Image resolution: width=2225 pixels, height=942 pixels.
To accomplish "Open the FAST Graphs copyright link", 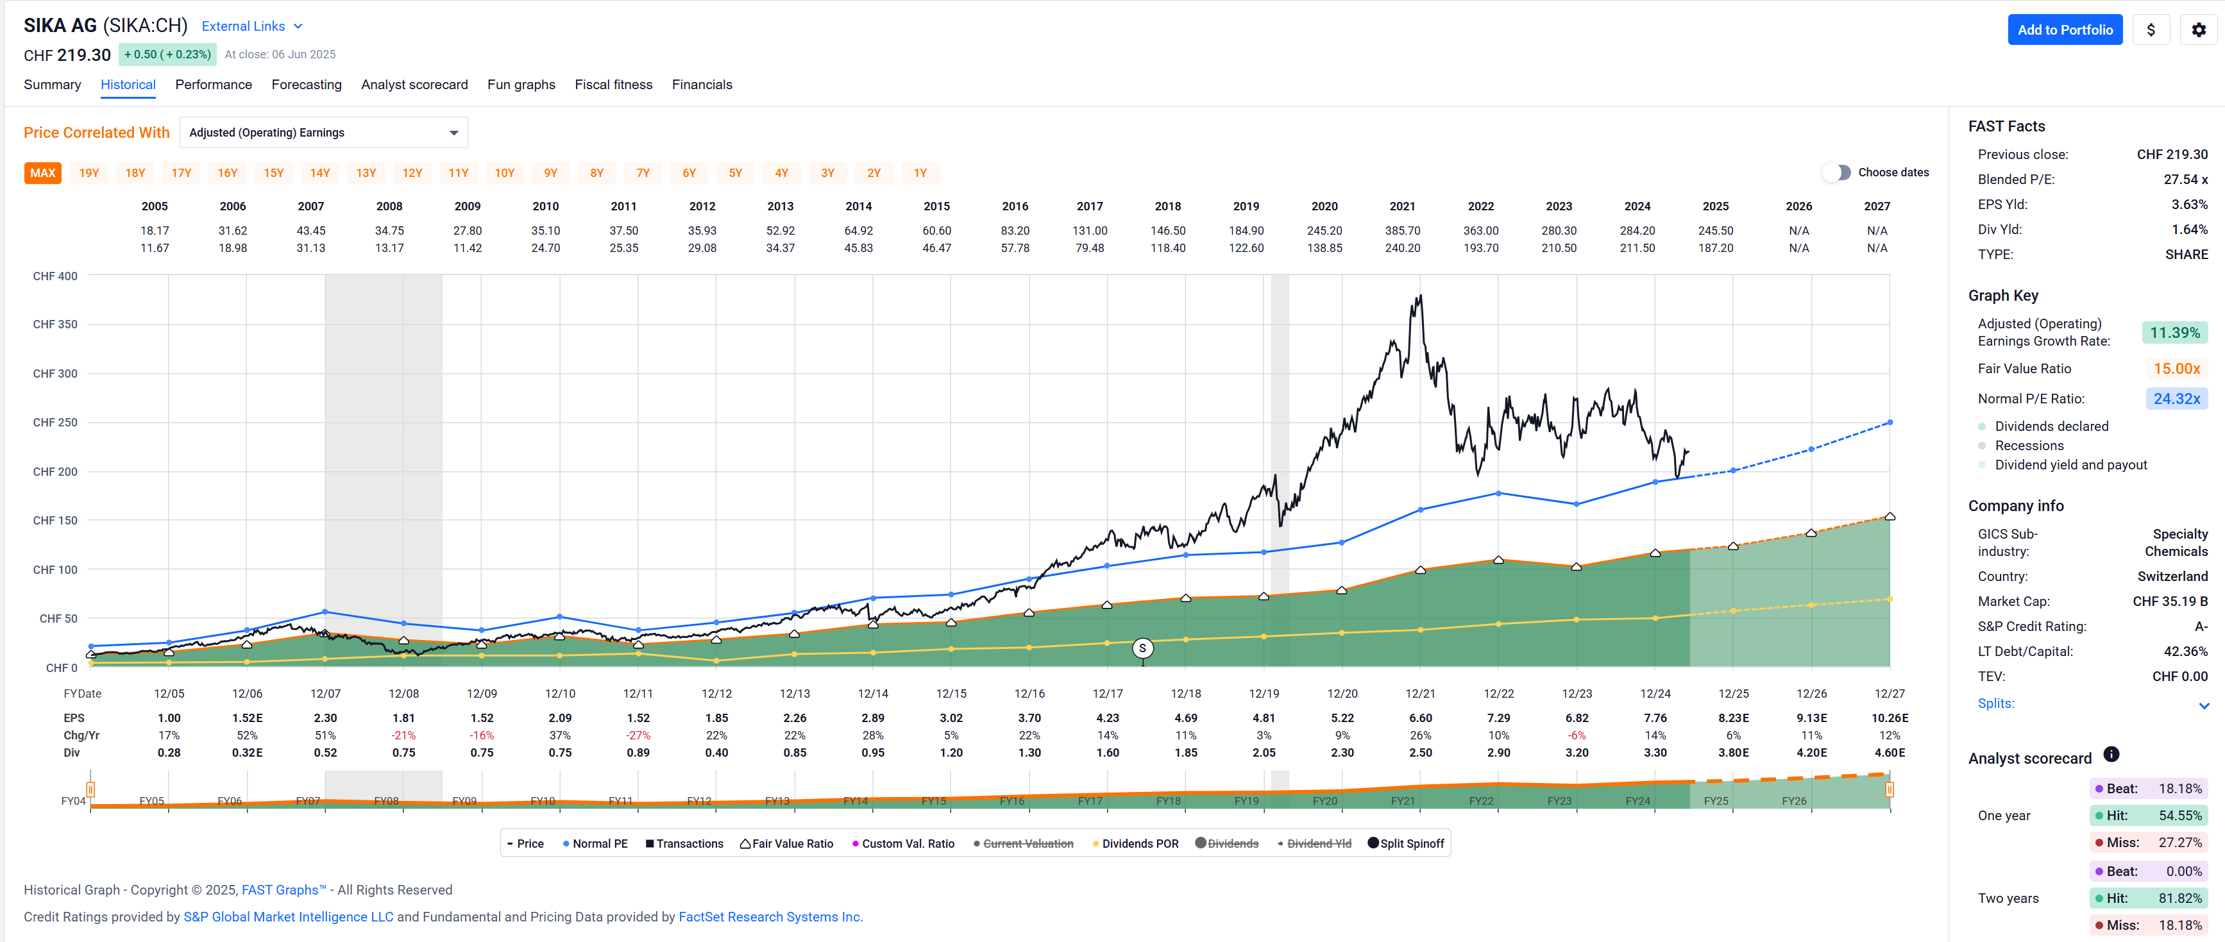I will point(283,890).
